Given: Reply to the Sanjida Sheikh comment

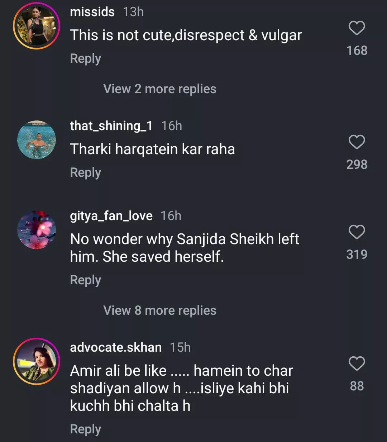Looking at the screenshot, I should coord(85,280).
